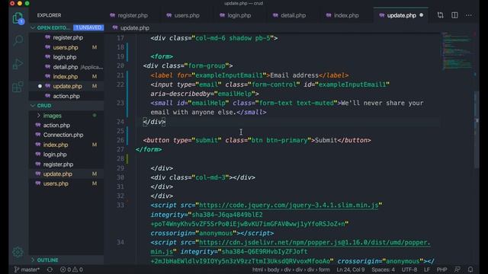
Task: Open index.php in Open Editors list
Action: point(66,76)
